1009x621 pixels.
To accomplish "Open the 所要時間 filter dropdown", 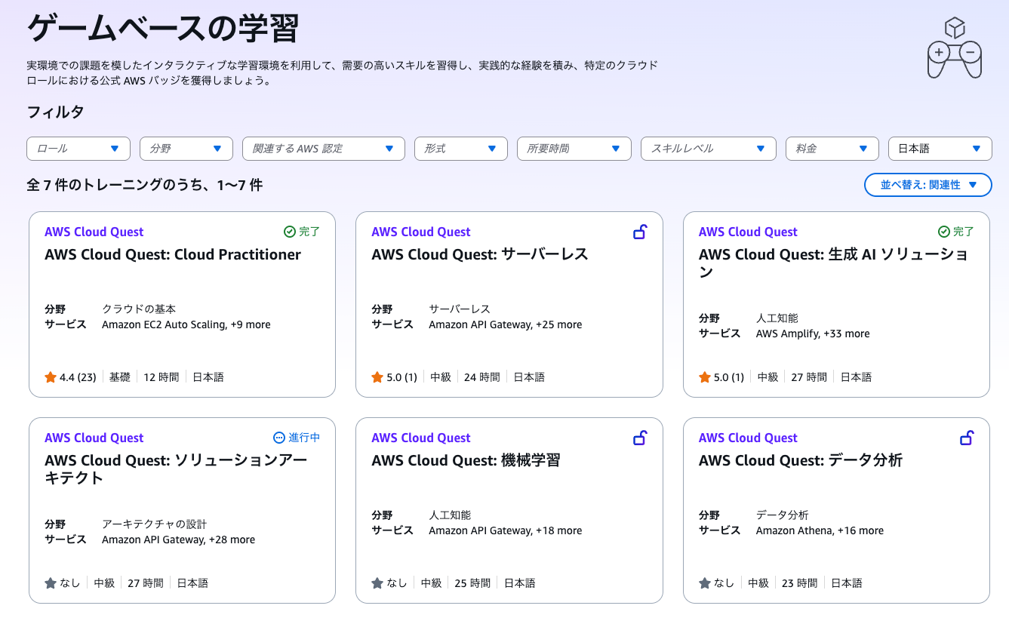I will click(x=574, y=149).
